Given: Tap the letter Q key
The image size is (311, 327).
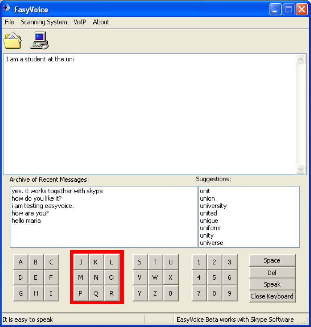Looking at the screenshot, I should tap(96, 293).
